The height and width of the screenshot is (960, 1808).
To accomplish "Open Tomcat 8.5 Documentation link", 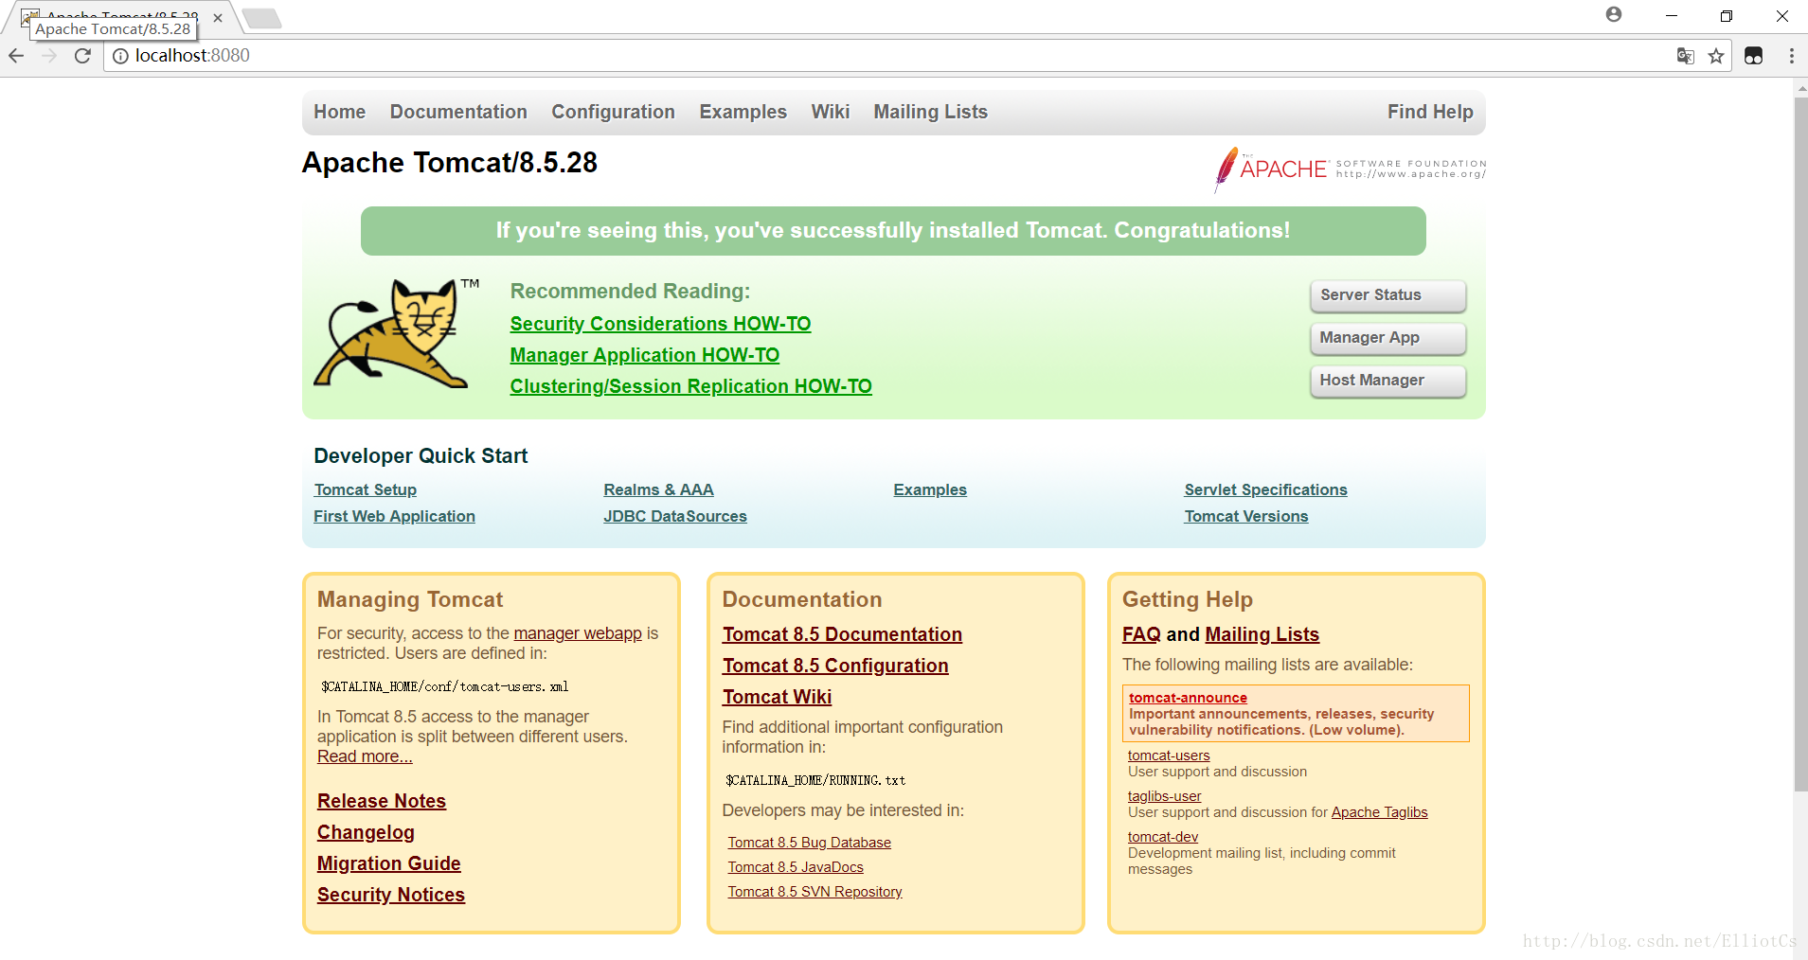I will pyautogui.click(x=842, y=634).
